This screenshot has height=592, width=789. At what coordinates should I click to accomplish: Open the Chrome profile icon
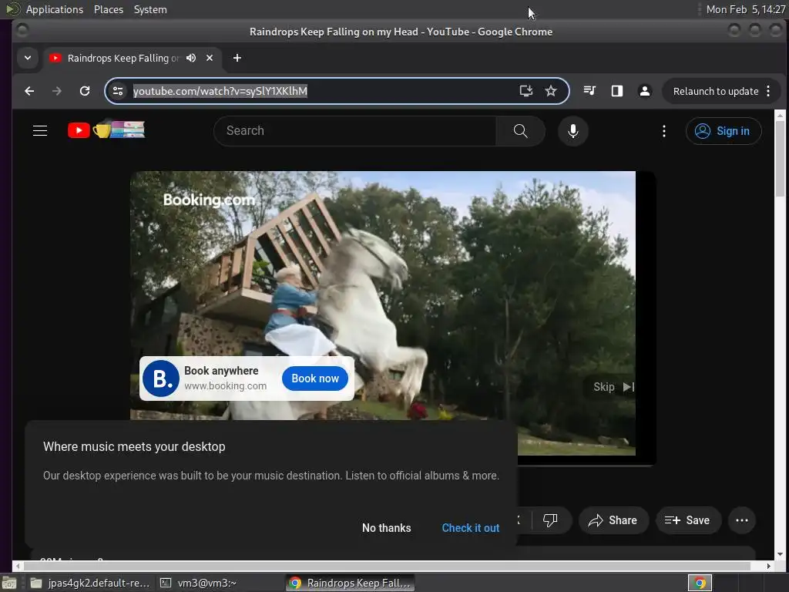[x=645, y=91]
